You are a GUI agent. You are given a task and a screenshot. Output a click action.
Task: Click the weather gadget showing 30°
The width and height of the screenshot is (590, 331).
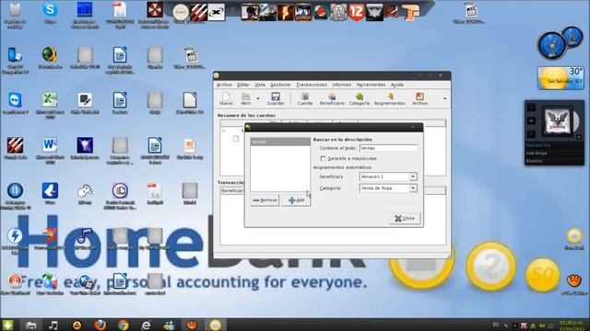pos(560,77)
